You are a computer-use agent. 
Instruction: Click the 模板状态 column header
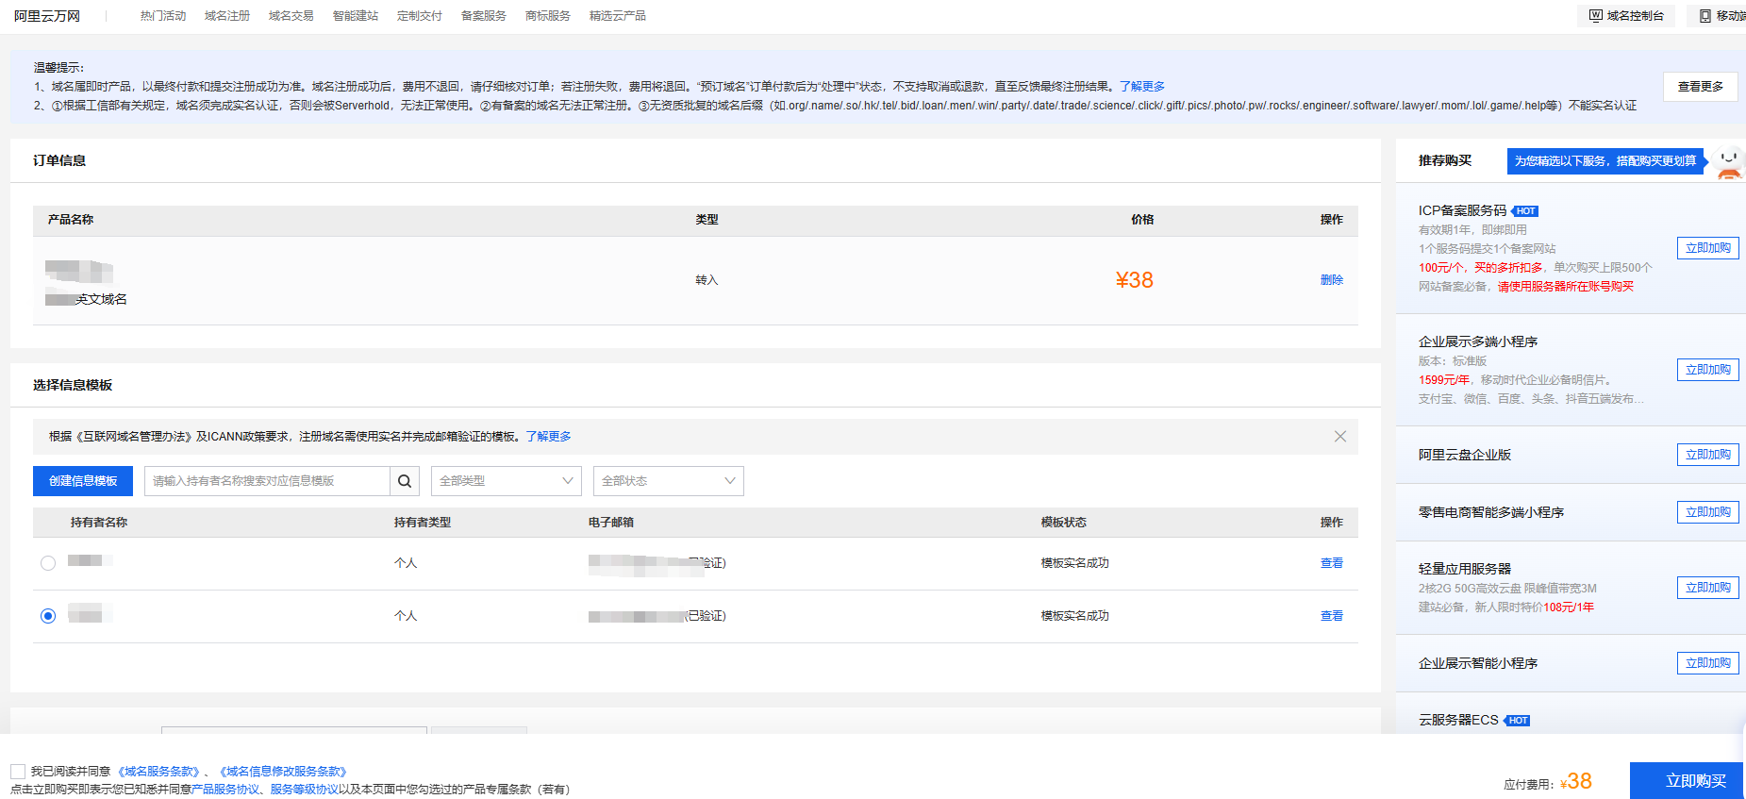(x=1063, y=523)
